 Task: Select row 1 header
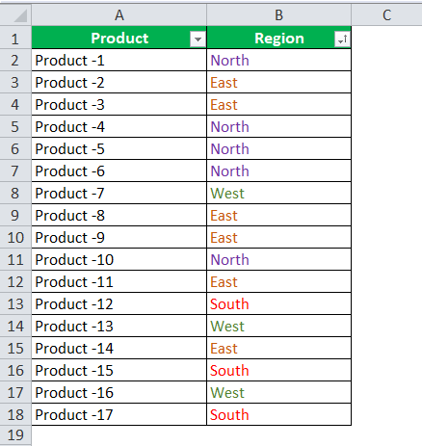[15, 38]
